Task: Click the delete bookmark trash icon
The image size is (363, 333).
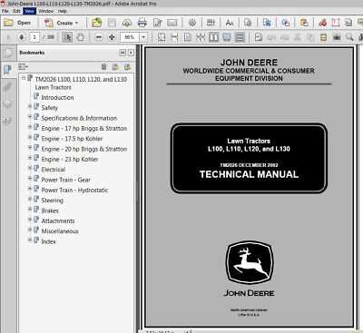Action: [103, 67]
